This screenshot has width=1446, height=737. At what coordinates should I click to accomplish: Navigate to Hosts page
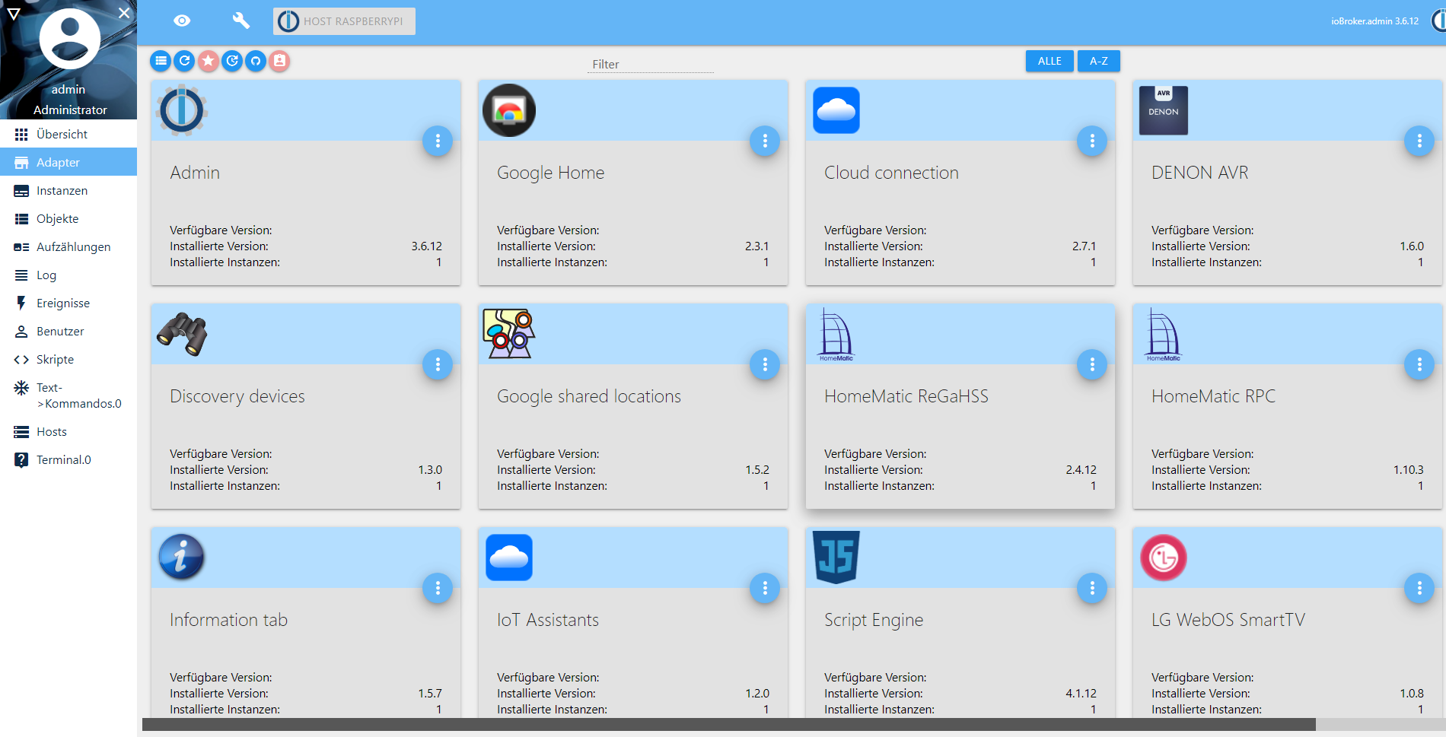click(x=68, y=431)
